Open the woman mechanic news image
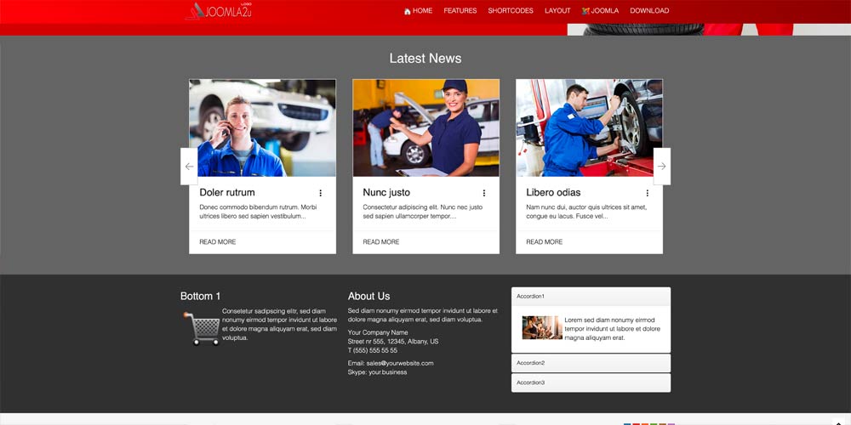The height and width of the screenshot is (425, 851). click(x=425, y=127)
